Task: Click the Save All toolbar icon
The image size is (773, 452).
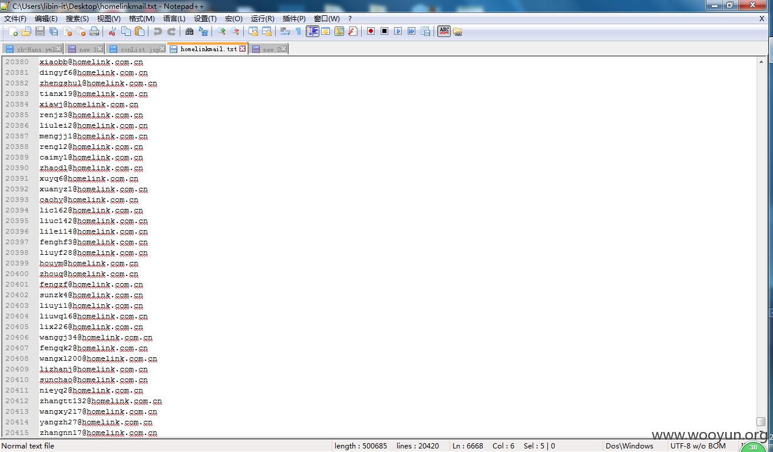Action: (54, 31)
